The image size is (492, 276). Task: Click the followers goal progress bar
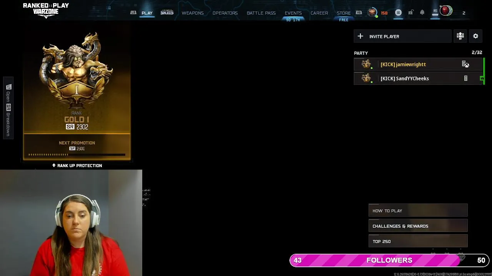[389, 260]
